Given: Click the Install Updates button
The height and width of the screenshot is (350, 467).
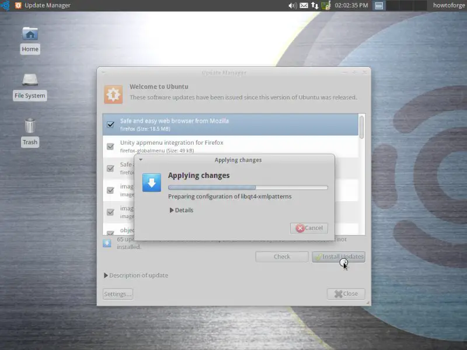Looking at the screenshot, I should pyautogui.click(x=339, y=257).
